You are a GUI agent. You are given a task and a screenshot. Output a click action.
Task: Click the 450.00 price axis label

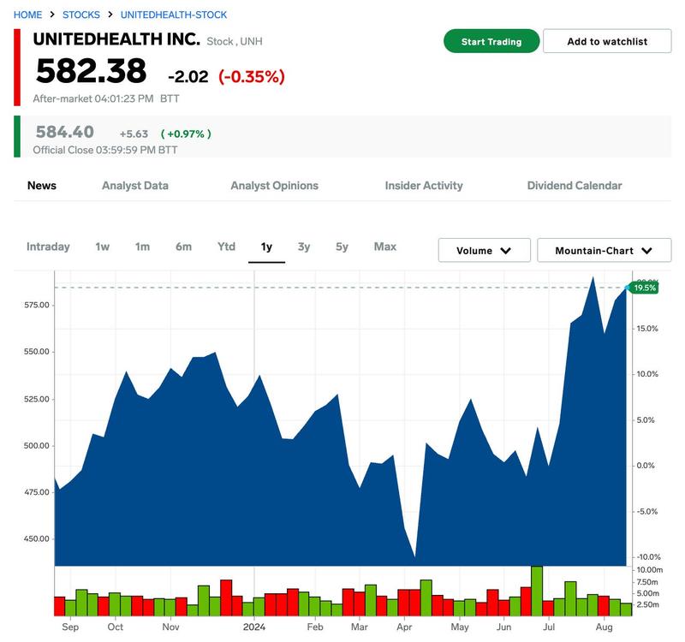click(x=37, y=538)
